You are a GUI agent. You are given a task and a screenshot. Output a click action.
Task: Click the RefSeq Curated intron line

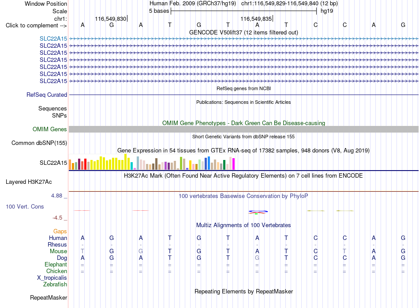coord(243,95)
